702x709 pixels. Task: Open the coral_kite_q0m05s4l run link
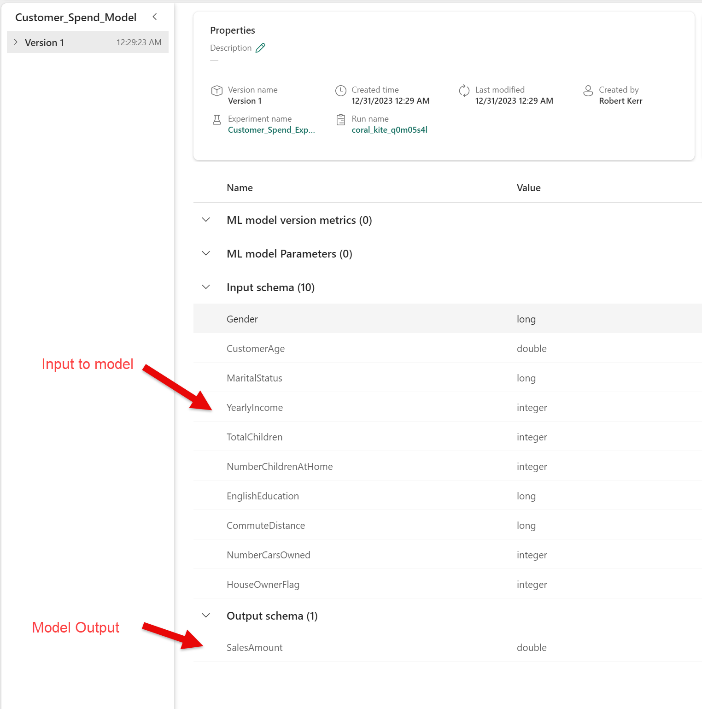pyautogui.click(x=389, y=130)
